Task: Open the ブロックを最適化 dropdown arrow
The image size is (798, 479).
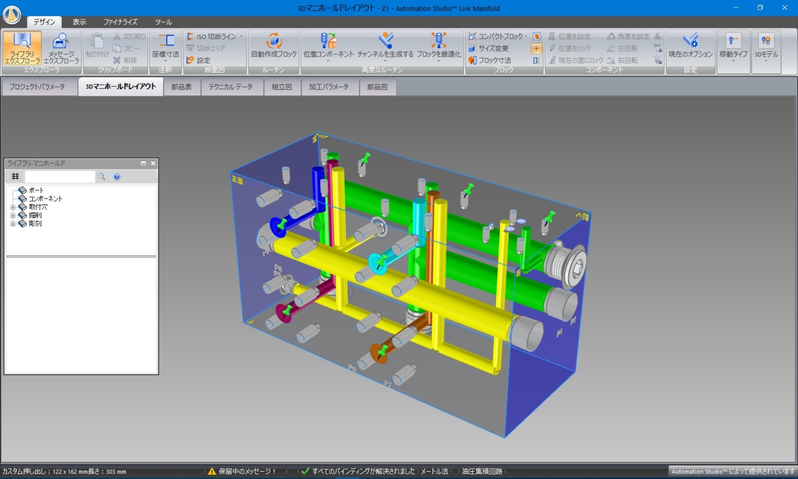Action: click(439, 61)
